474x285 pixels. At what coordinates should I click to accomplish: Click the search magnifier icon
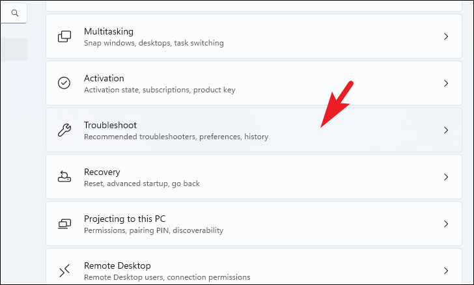14,13
